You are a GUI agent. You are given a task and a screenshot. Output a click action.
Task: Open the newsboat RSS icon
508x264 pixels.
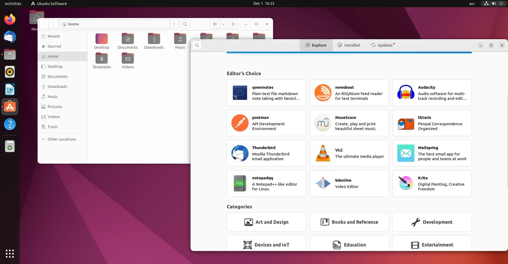tap(323, 93)
